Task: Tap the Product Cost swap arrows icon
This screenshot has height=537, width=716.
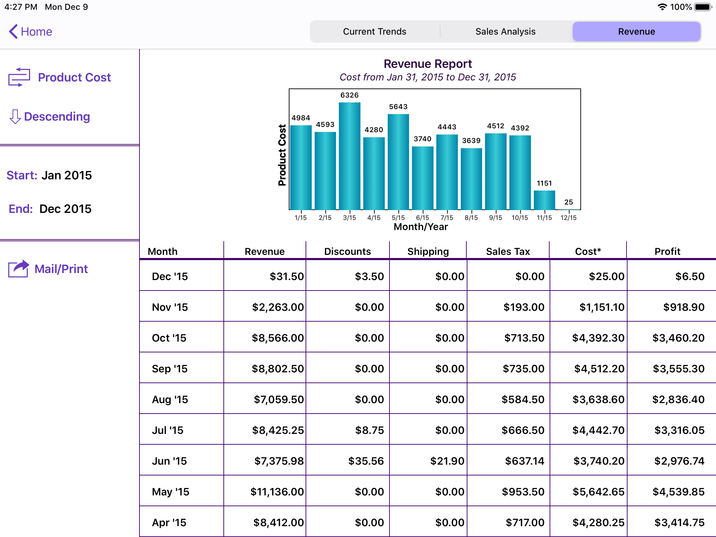Action: point(19,77)
